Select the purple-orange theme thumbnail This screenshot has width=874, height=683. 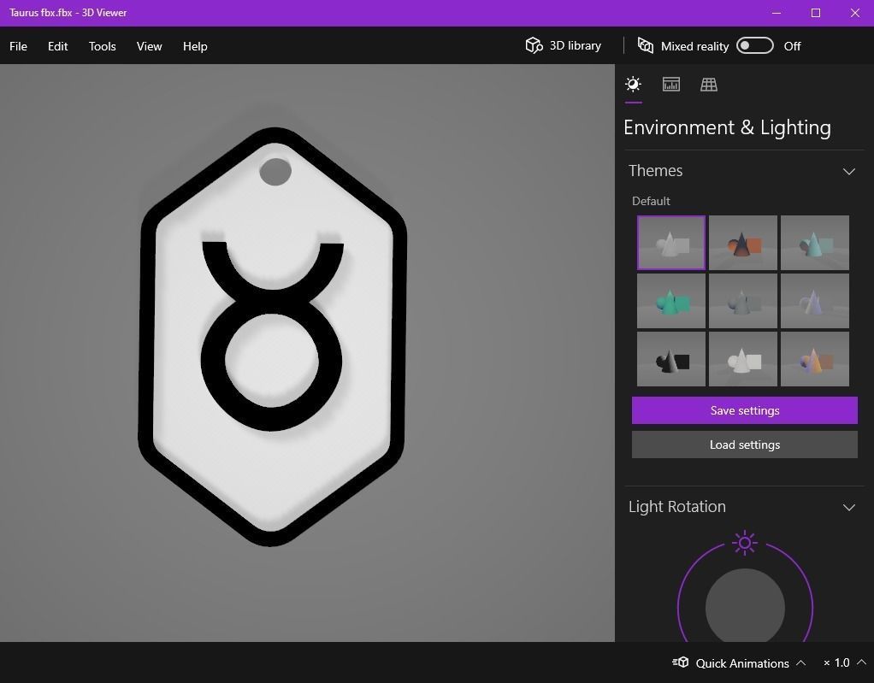(815, 359)
